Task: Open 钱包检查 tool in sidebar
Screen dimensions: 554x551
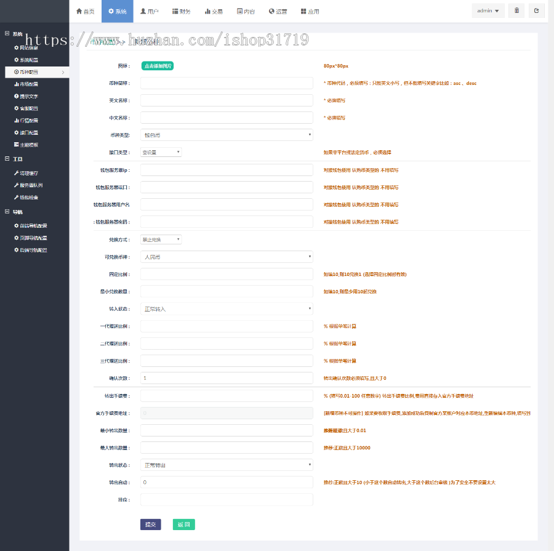Action: pyautogui.click(x=26, y=197)
